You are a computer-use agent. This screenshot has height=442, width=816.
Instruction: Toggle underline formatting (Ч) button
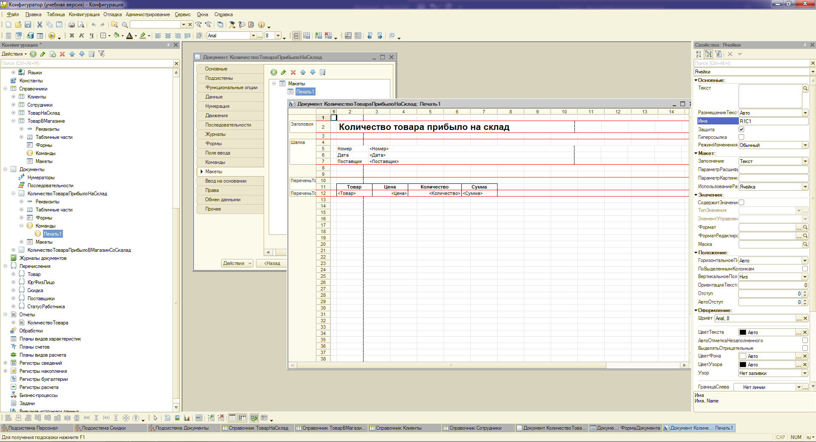point(91,36)
